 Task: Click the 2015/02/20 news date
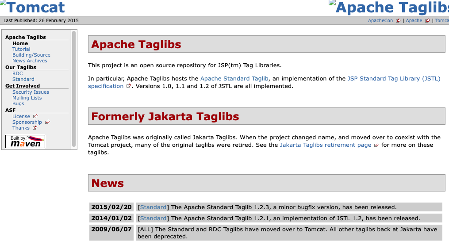111,207
